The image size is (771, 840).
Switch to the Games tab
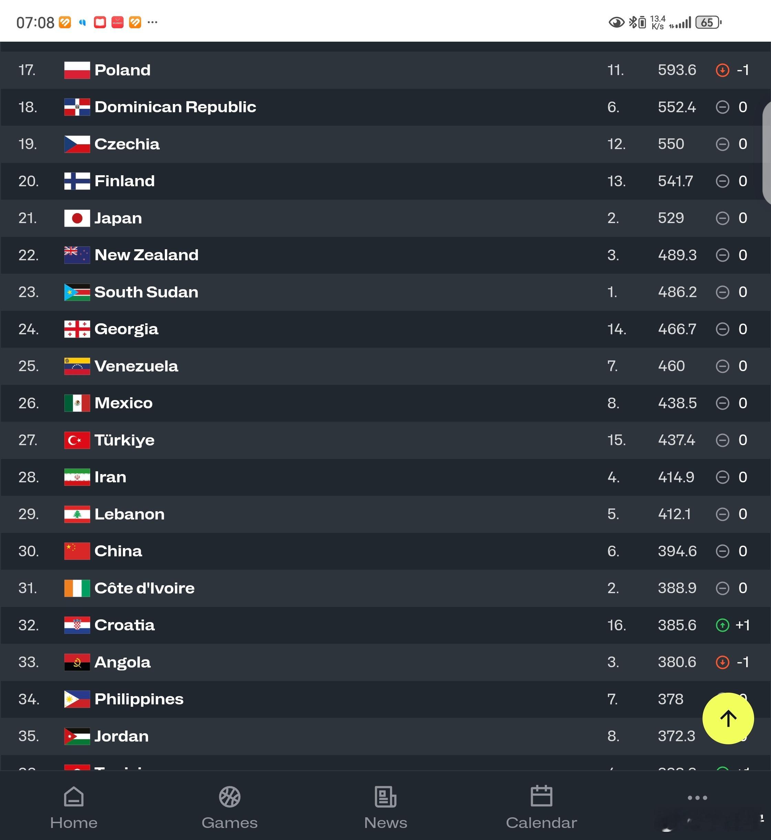[x=230, y=808]
